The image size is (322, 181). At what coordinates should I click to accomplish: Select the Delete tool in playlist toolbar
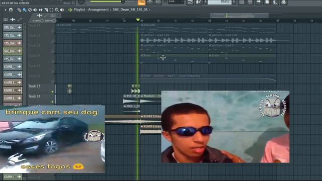(x=30, y=10)
